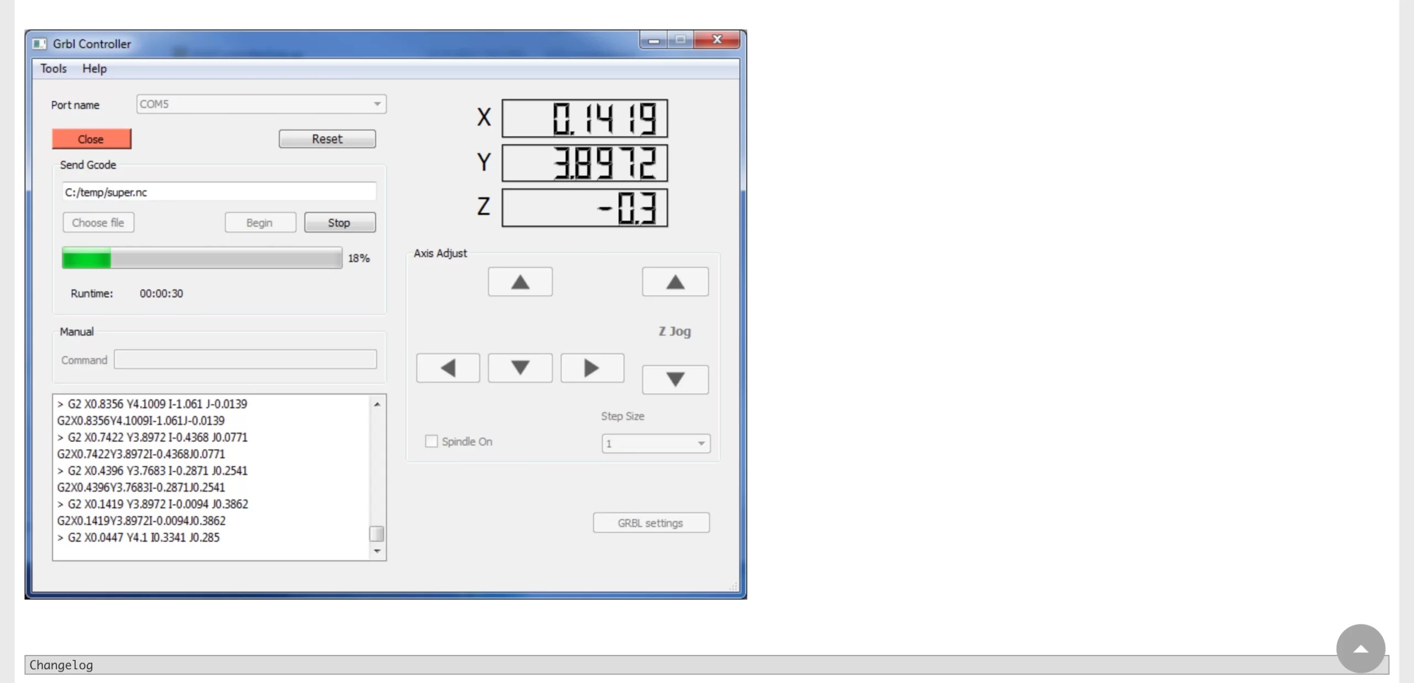
Task: Raise the Z axis with Z Jog up
Action: [674, 282]
